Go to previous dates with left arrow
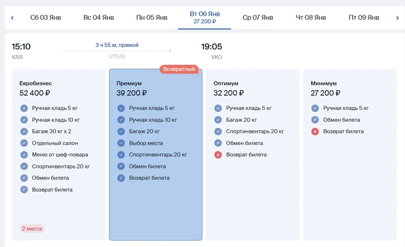 pyautogui.click(x=12, y=18)
